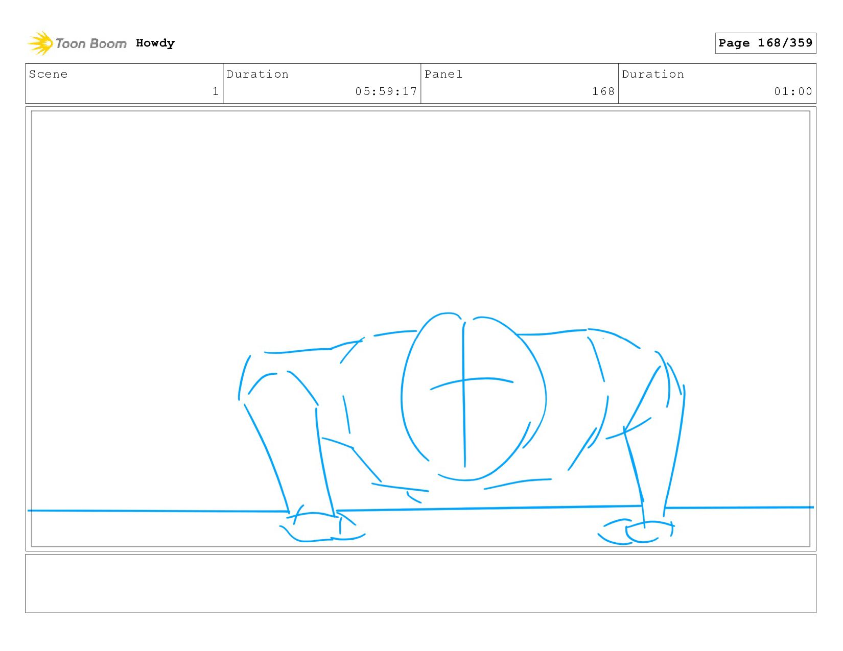The height and width of the screenshot is (651, 843).
Task: Click the 'Scene' header label
Action: (48, 74)
